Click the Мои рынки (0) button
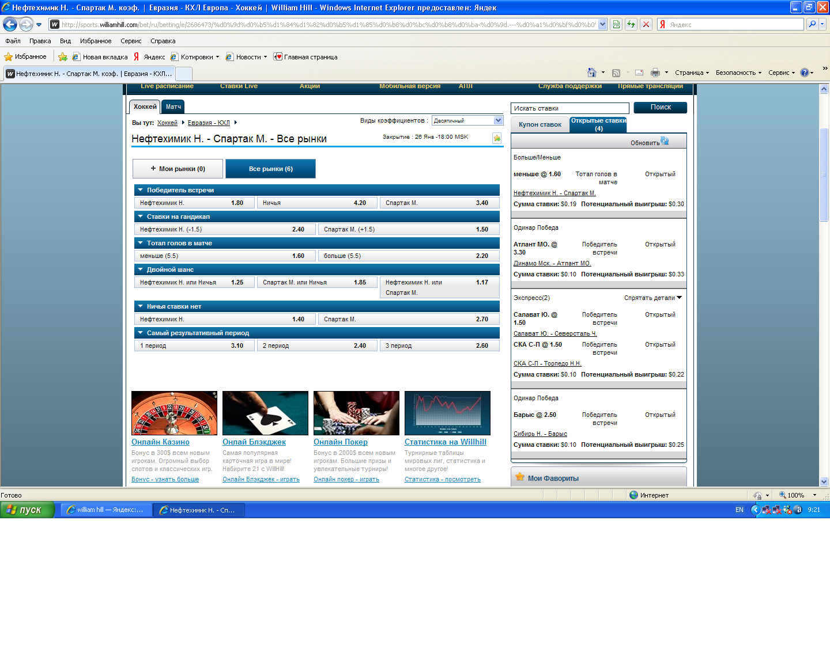830x653 pixels. [178, 169]
